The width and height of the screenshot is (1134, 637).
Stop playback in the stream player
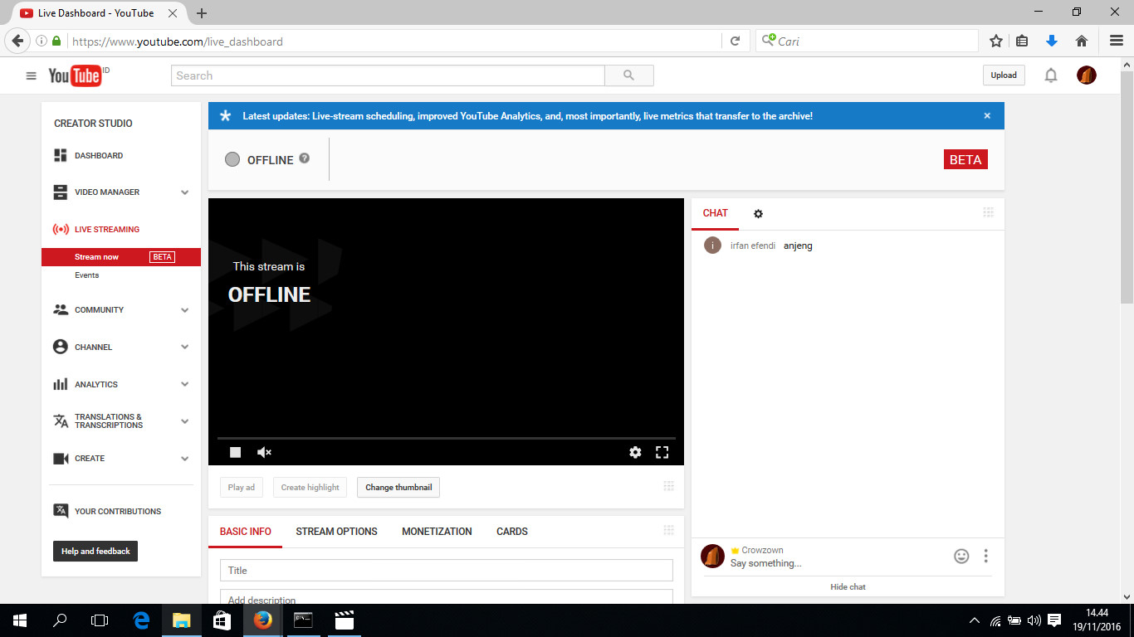[x=236, y=452]
